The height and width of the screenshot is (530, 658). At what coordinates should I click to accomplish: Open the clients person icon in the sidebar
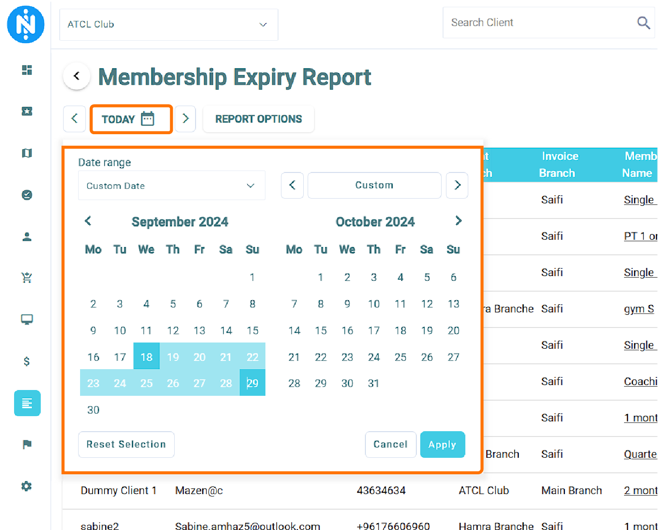(26, 236)
